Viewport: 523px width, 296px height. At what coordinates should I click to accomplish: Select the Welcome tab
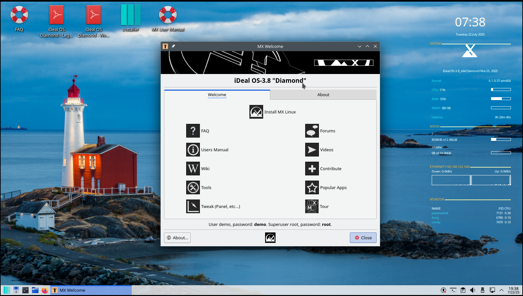point(217,95)
